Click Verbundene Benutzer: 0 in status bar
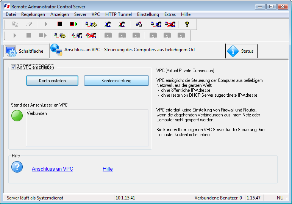 [x=218, y=198]
